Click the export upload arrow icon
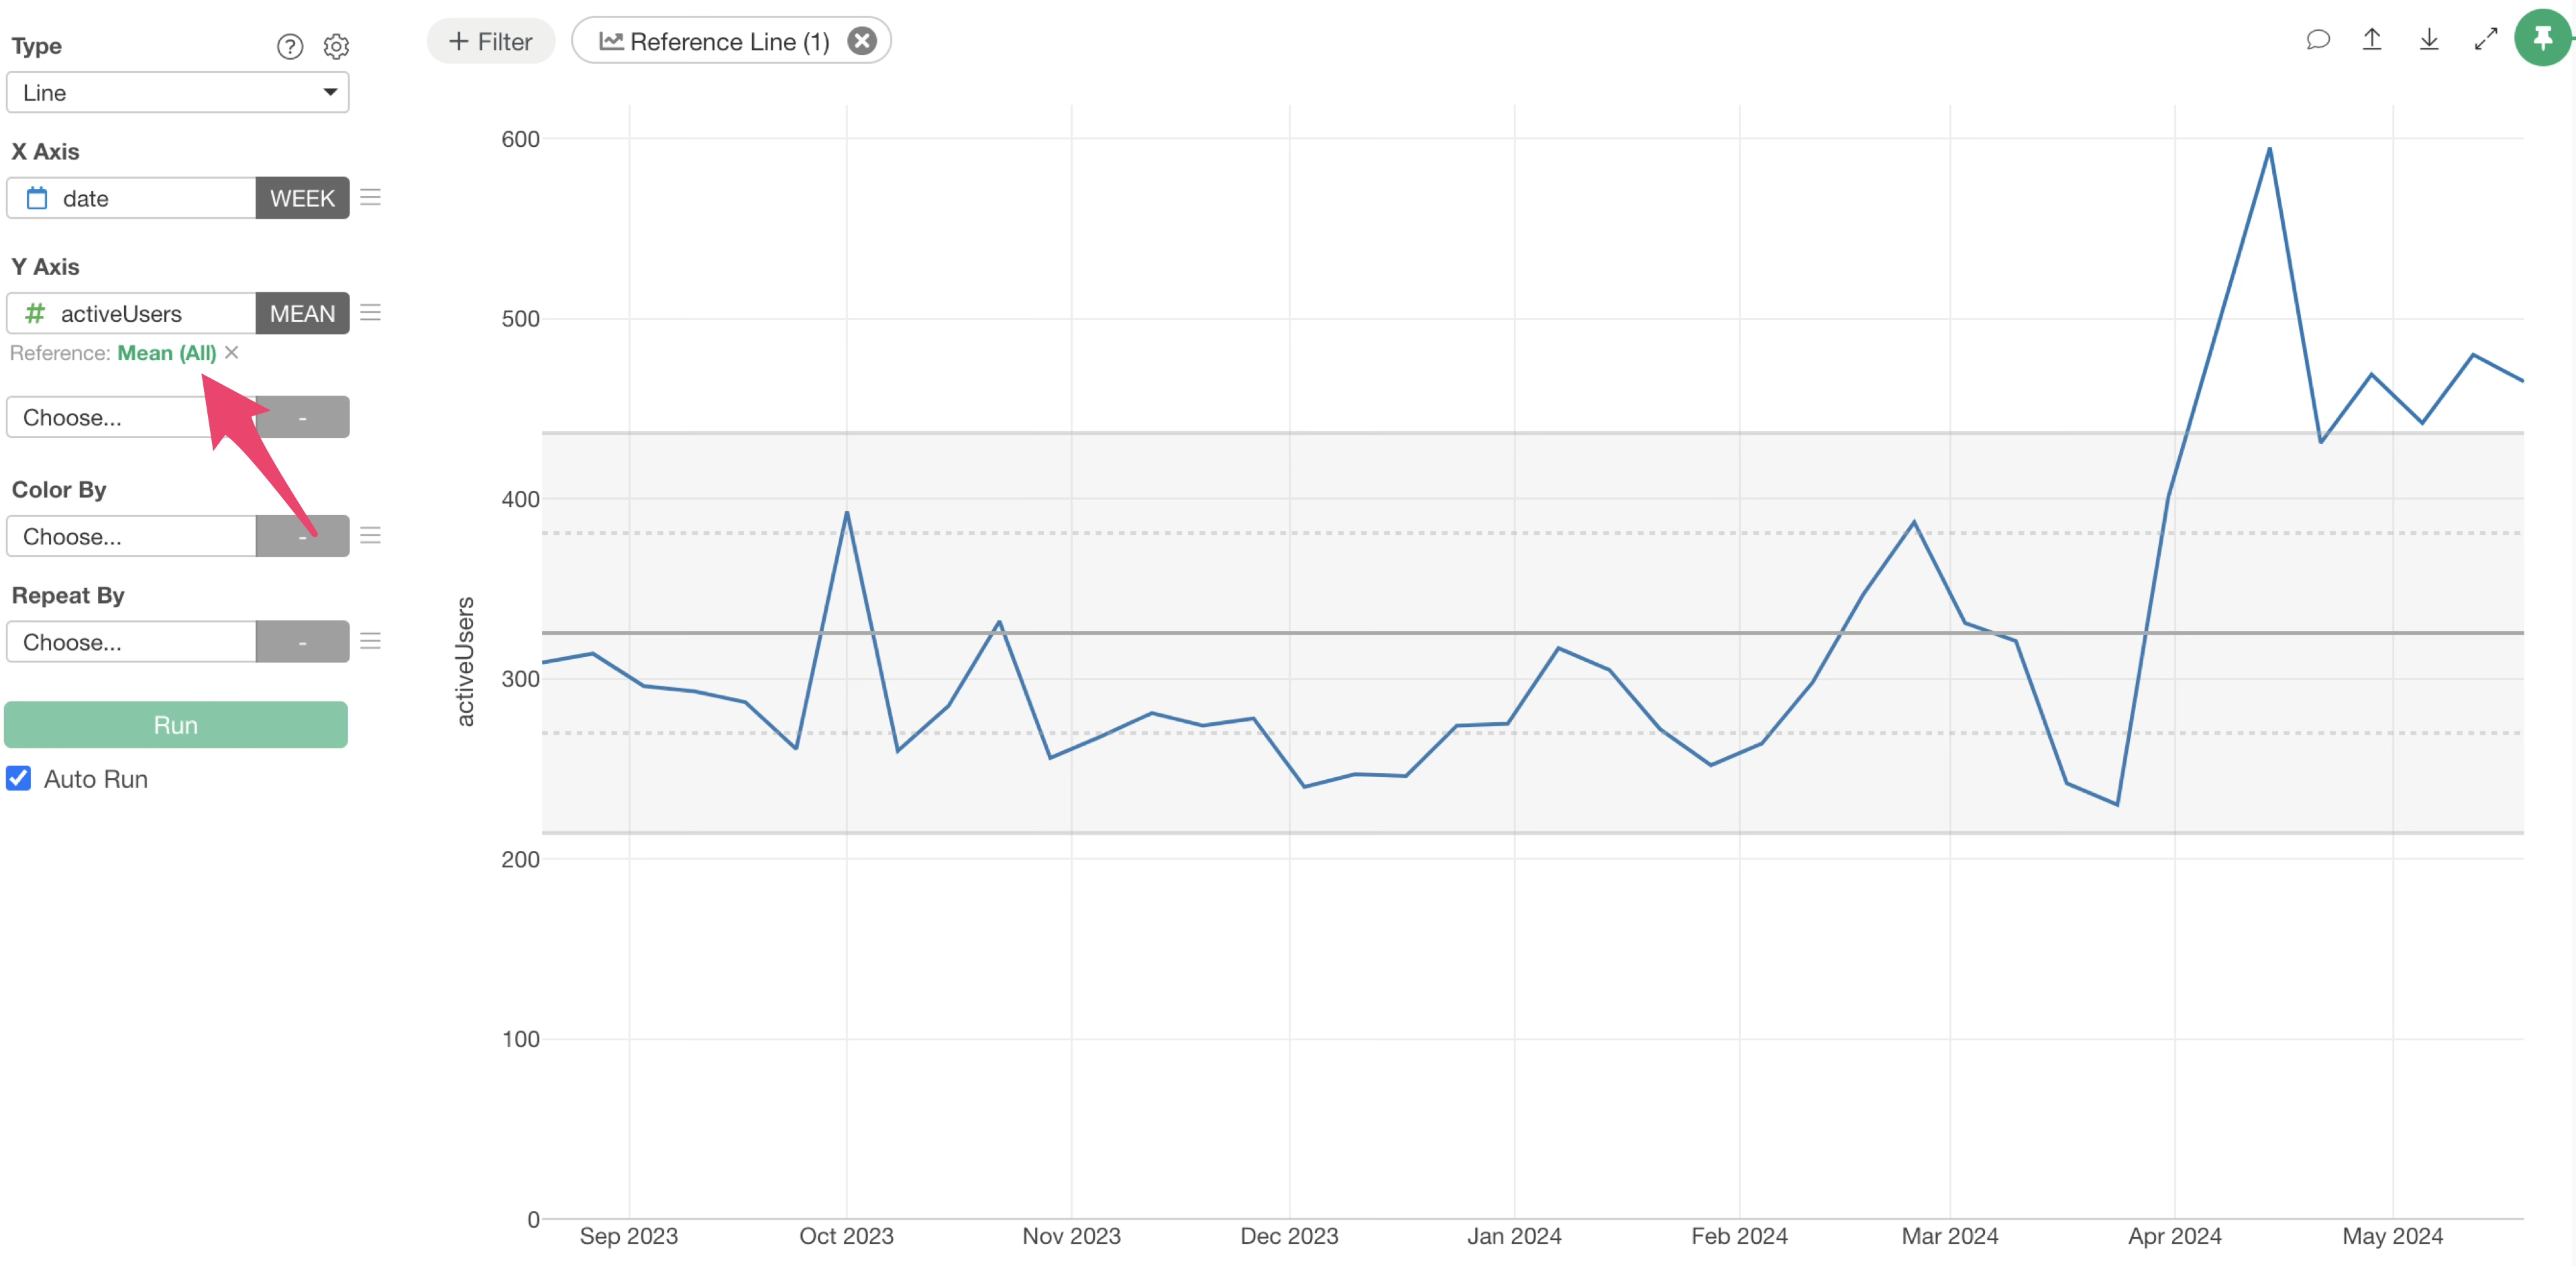The height and width of the screenshot is (1266, 2576). (2372, 40)
